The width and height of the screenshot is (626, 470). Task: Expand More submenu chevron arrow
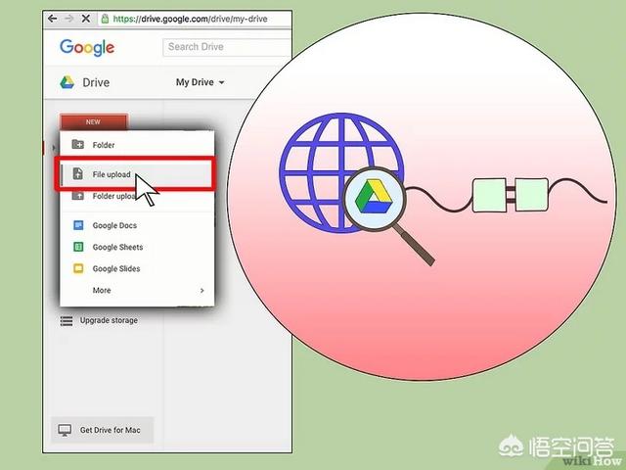pyautogui.click(x=202, y=291)
